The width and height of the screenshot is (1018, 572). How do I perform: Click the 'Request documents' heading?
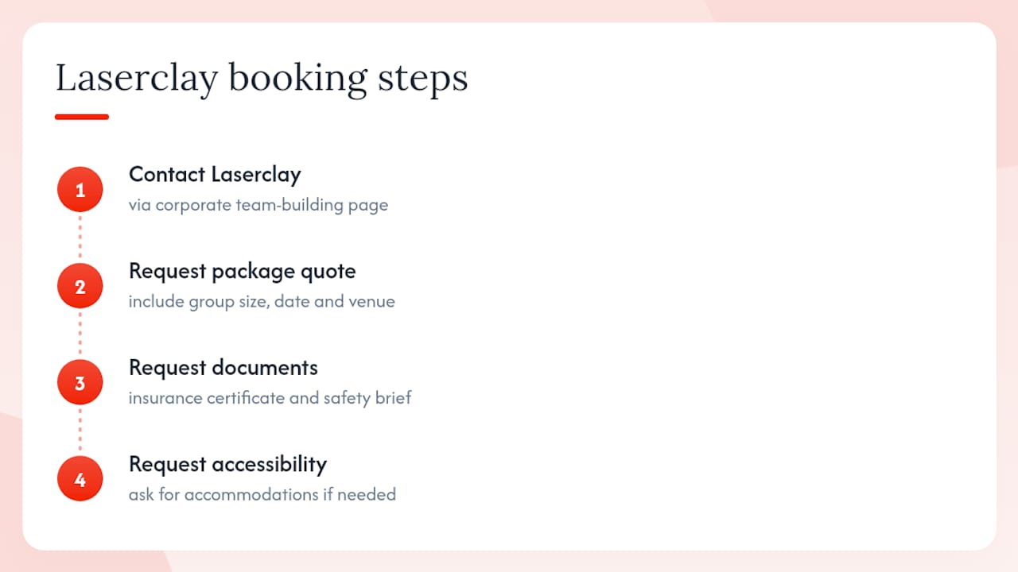[x=223, y=368]
